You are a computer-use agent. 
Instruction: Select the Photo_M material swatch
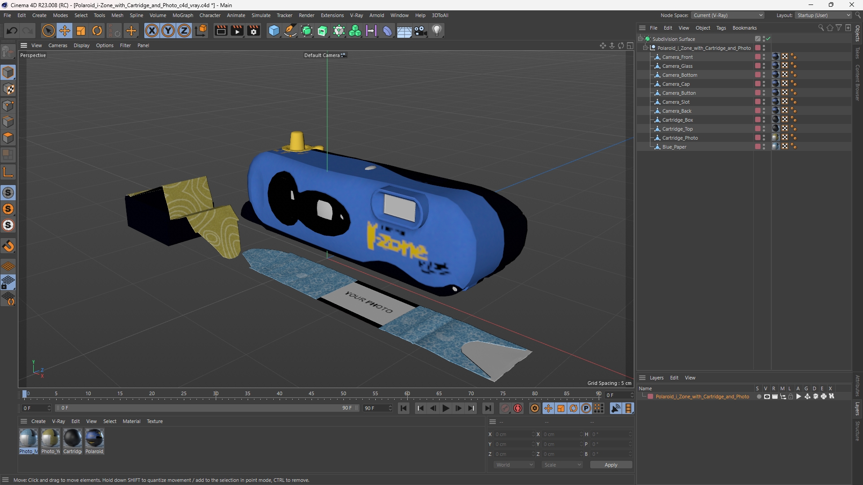(x=28, y=441)
